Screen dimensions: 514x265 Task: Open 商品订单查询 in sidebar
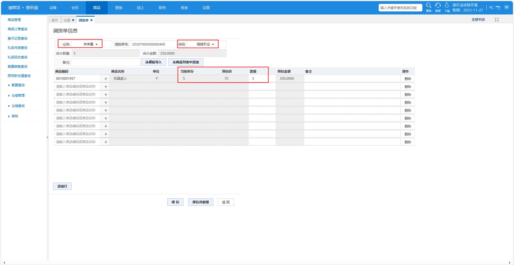(x=17, y=29)
